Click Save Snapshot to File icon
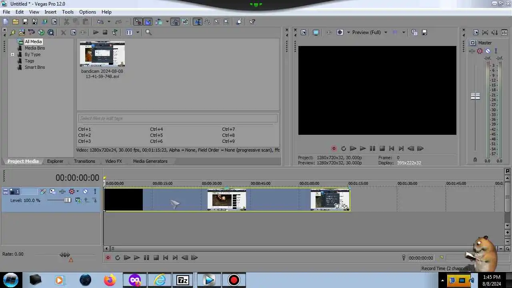Screen dimensions: 512x288 click(x=424, y=32)
